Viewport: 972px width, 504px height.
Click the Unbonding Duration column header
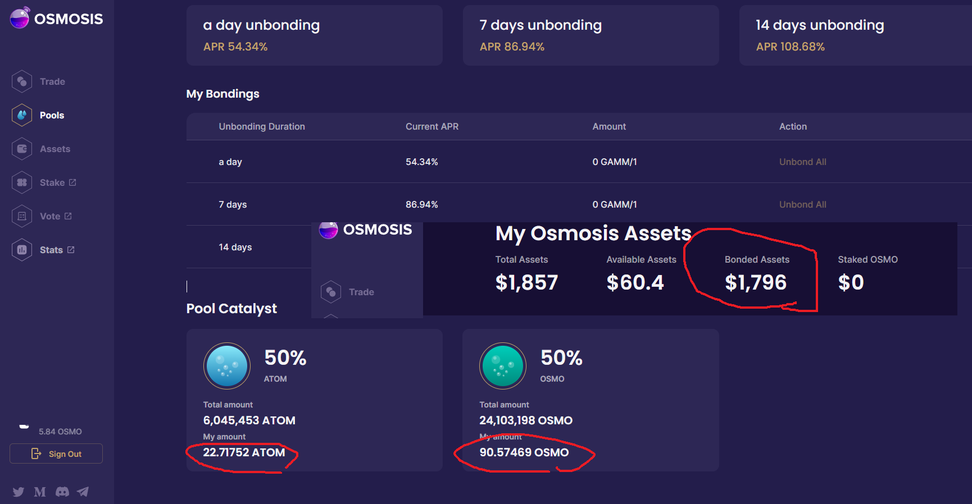tap(262, 126)
